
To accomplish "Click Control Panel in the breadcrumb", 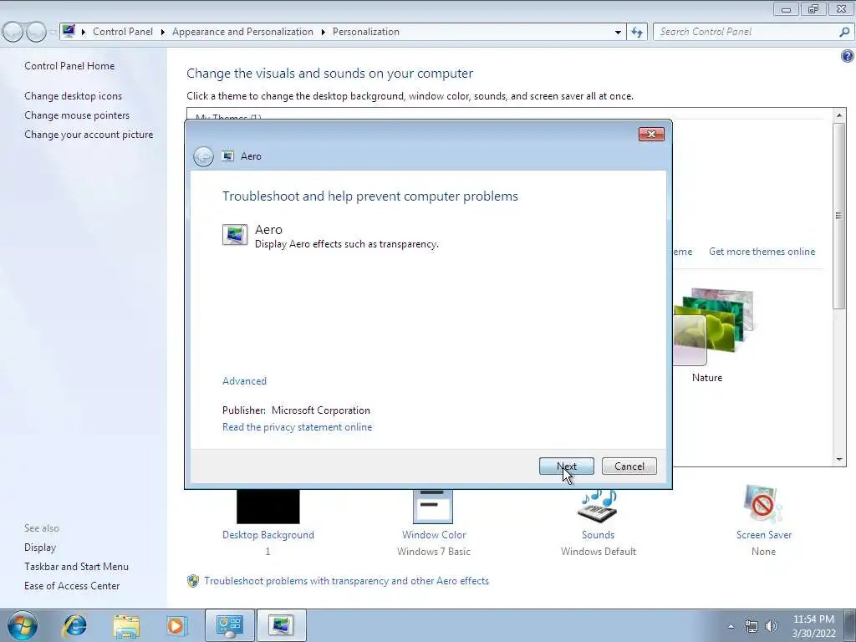I will [x=123, y=32].
